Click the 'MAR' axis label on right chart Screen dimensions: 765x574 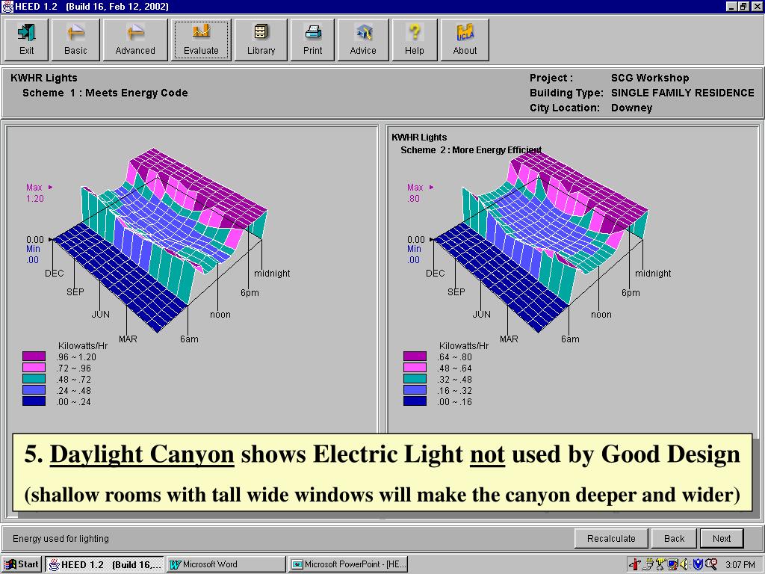click(x=509, y=339)
